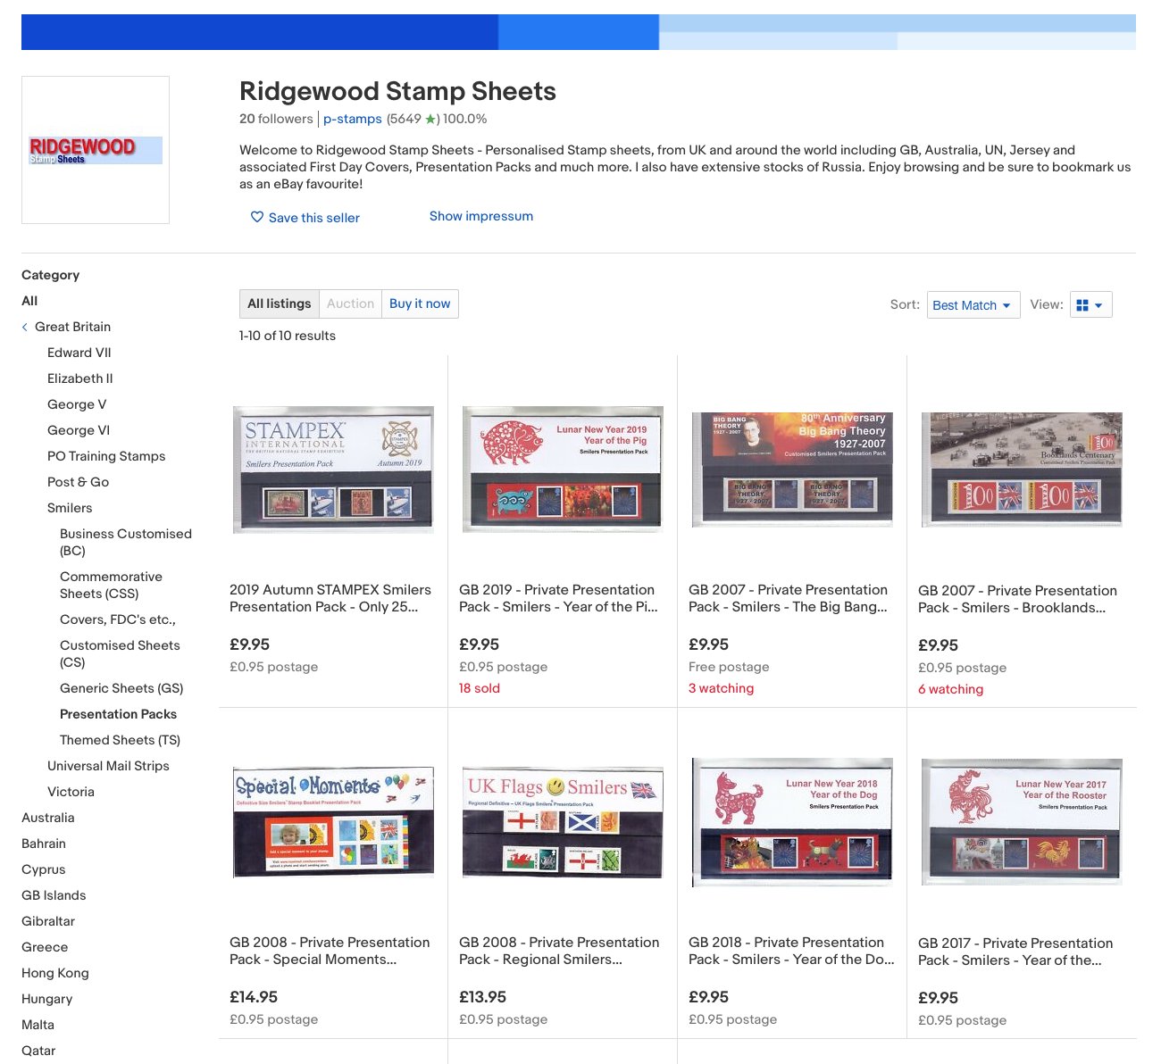1161x1064 pixels.
Task: Open the Best Match sort dropdown
Action: [x=973, y=305]
